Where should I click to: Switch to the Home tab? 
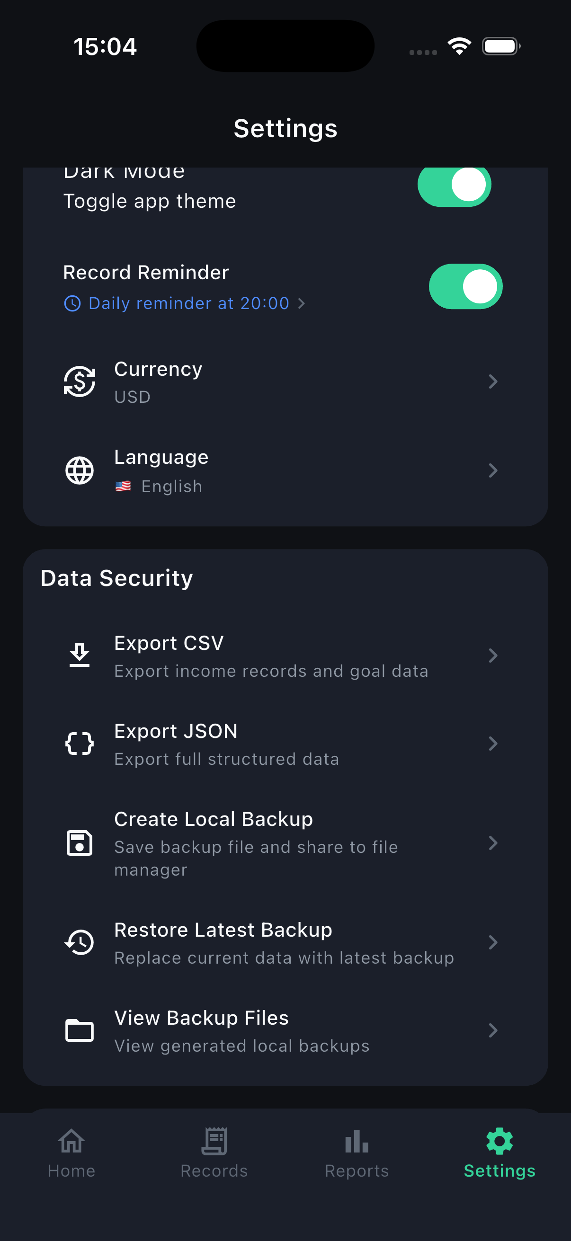coord(71,1153)
